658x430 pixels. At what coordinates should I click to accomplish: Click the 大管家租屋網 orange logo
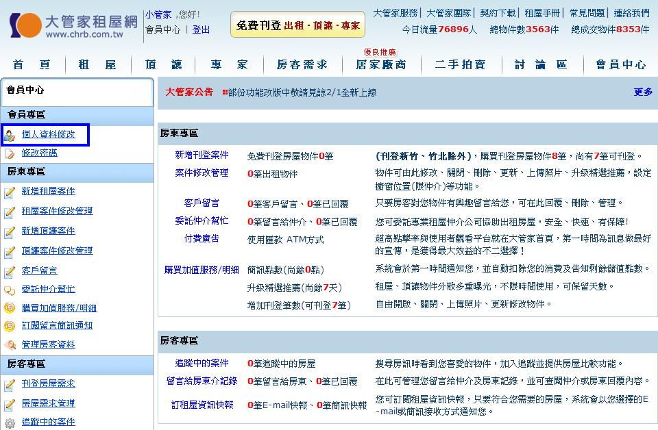click(25, 25)
